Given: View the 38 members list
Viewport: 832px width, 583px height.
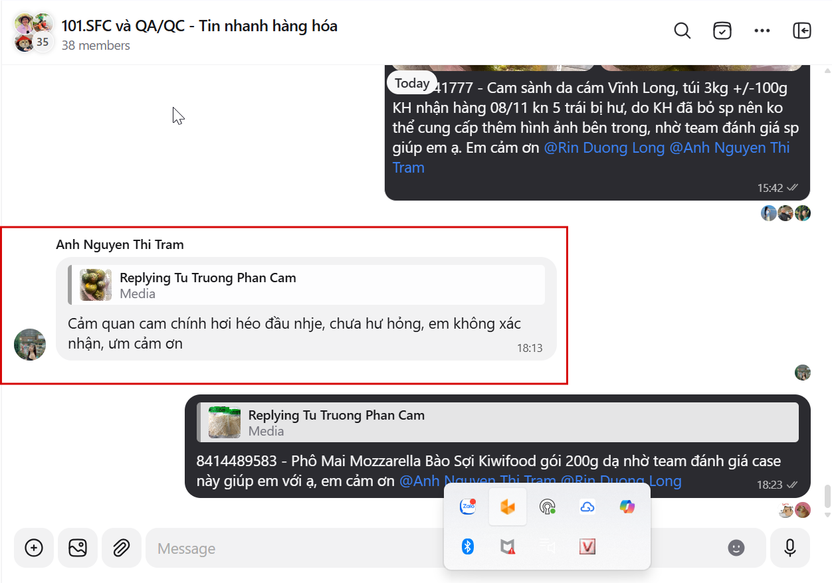Looking at the screenshot, I should click(96, 46).
